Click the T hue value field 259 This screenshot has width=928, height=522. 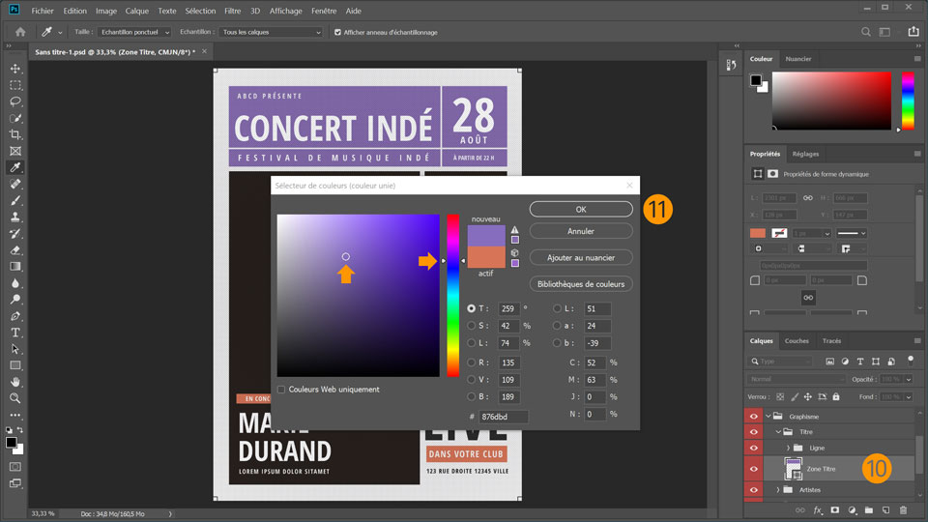click(508, 308)
